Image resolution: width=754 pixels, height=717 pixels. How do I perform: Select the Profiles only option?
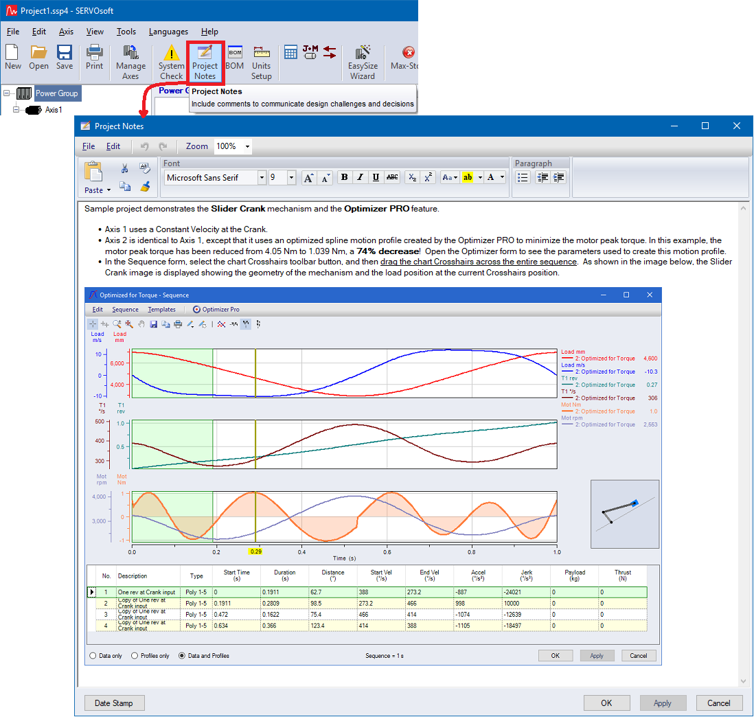(135, 656)
